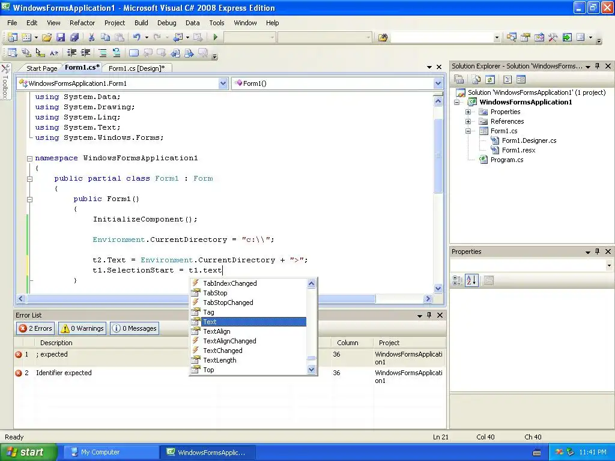Collapse the Form1.cs node in Solution Explorer
Viewport: 615px width, 461px height.
tap(468, 131)
